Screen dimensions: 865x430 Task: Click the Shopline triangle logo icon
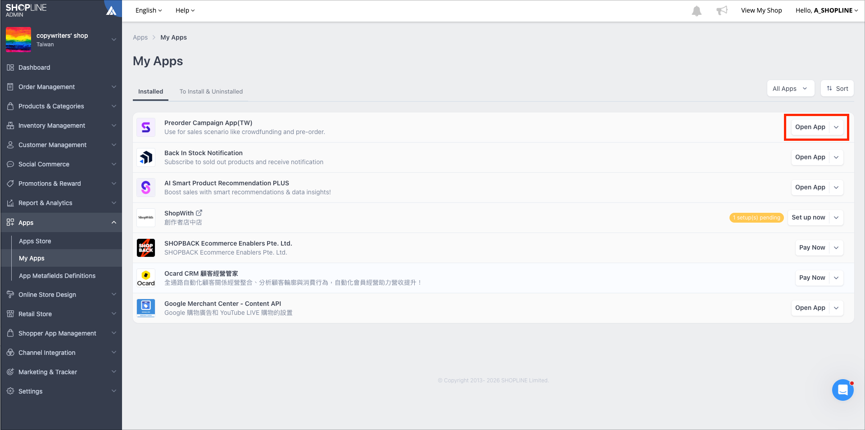coord(111,10)
